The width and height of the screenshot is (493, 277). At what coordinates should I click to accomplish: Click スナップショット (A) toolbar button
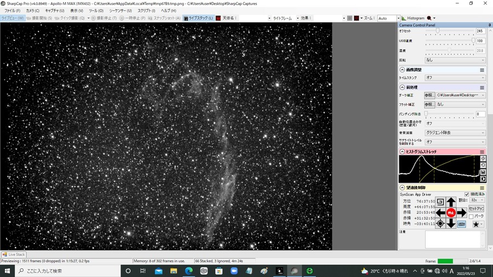164,18
